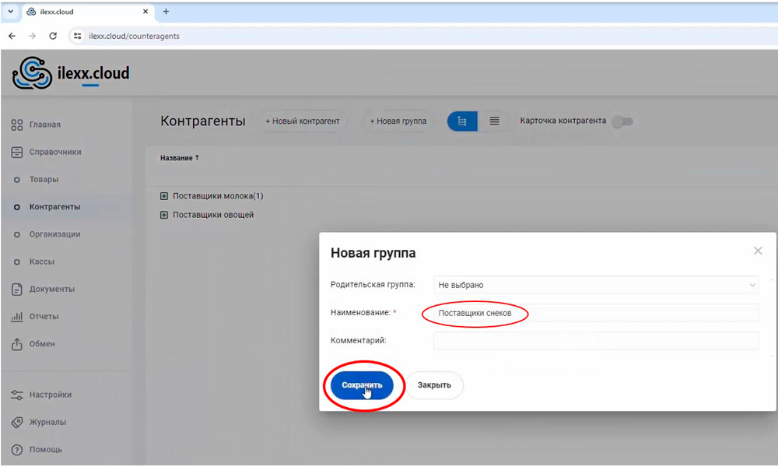Viewport: 778px width, 467px height.
Task: Expand the Поставщики молока group
Action: [164, 196]
